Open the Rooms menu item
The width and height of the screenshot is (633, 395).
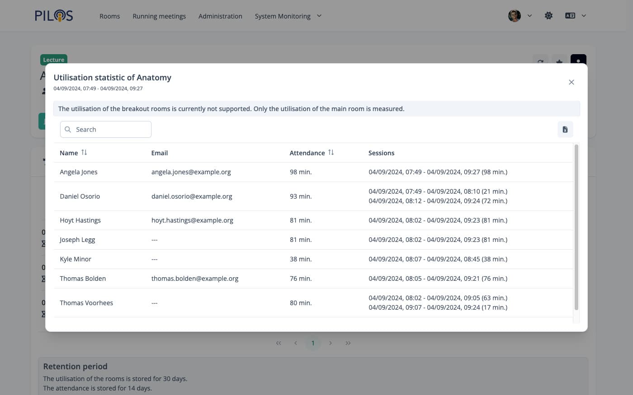point(109,16)
